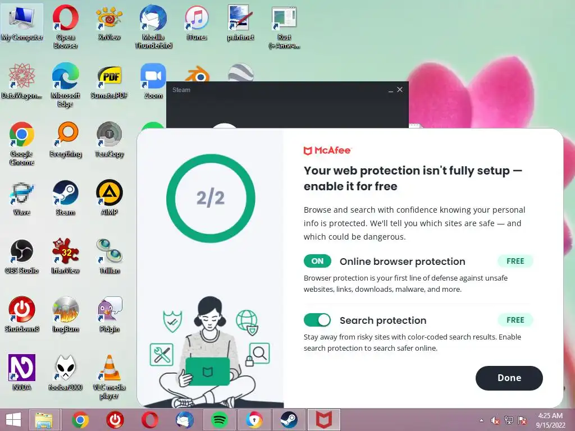Select DataWagon desktop shortcut
This screenshot has height=431, width=575.
point(22,81)
